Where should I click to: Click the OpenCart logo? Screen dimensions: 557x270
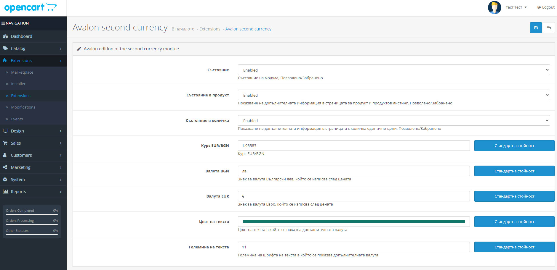point(31,7)
